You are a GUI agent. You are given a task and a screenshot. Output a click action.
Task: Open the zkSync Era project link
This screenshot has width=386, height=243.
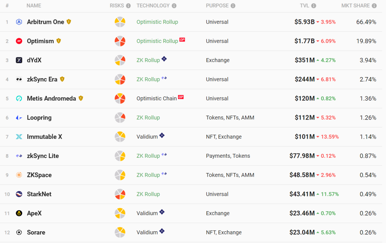pyautogui.click(x=42, y=79)
